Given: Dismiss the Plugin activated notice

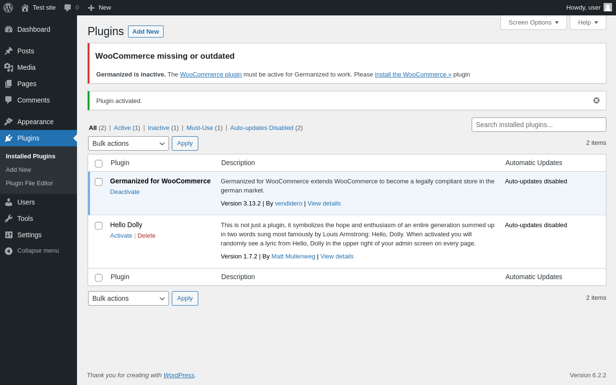Looking at the screenshot, I should pyautogui.click(x=596, y=101).
